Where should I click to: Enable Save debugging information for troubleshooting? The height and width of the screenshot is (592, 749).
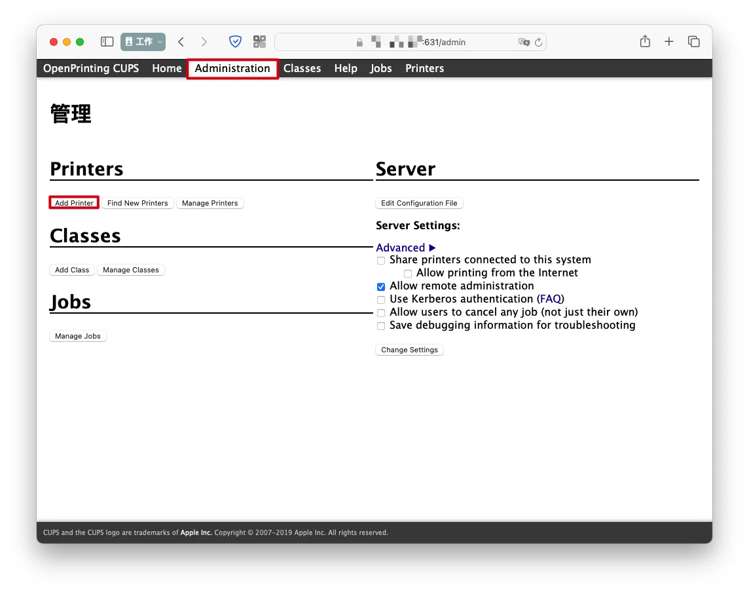[381, 326]
